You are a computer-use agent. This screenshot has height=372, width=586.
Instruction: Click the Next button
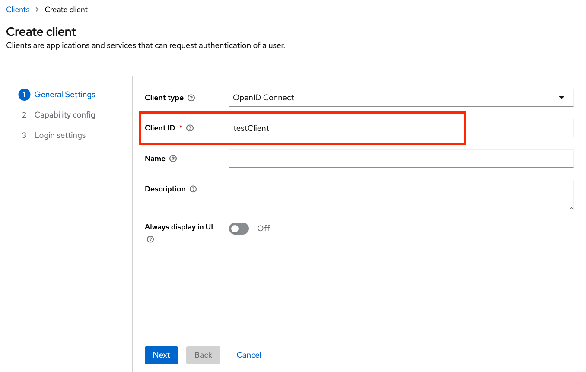tap(161, 355)
